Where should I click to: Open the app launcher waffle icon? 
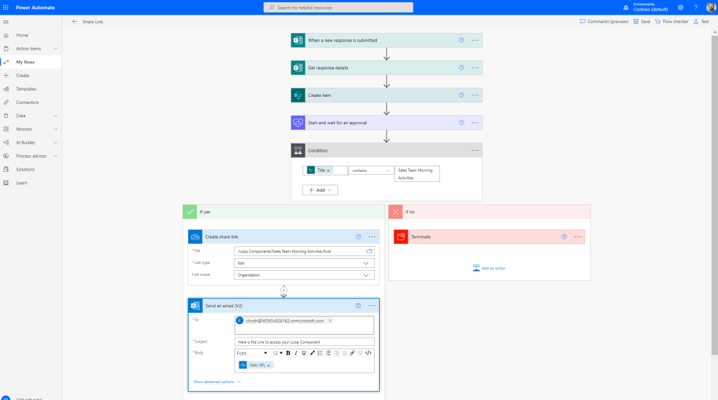pyautogui.click(x=6, y=7)
